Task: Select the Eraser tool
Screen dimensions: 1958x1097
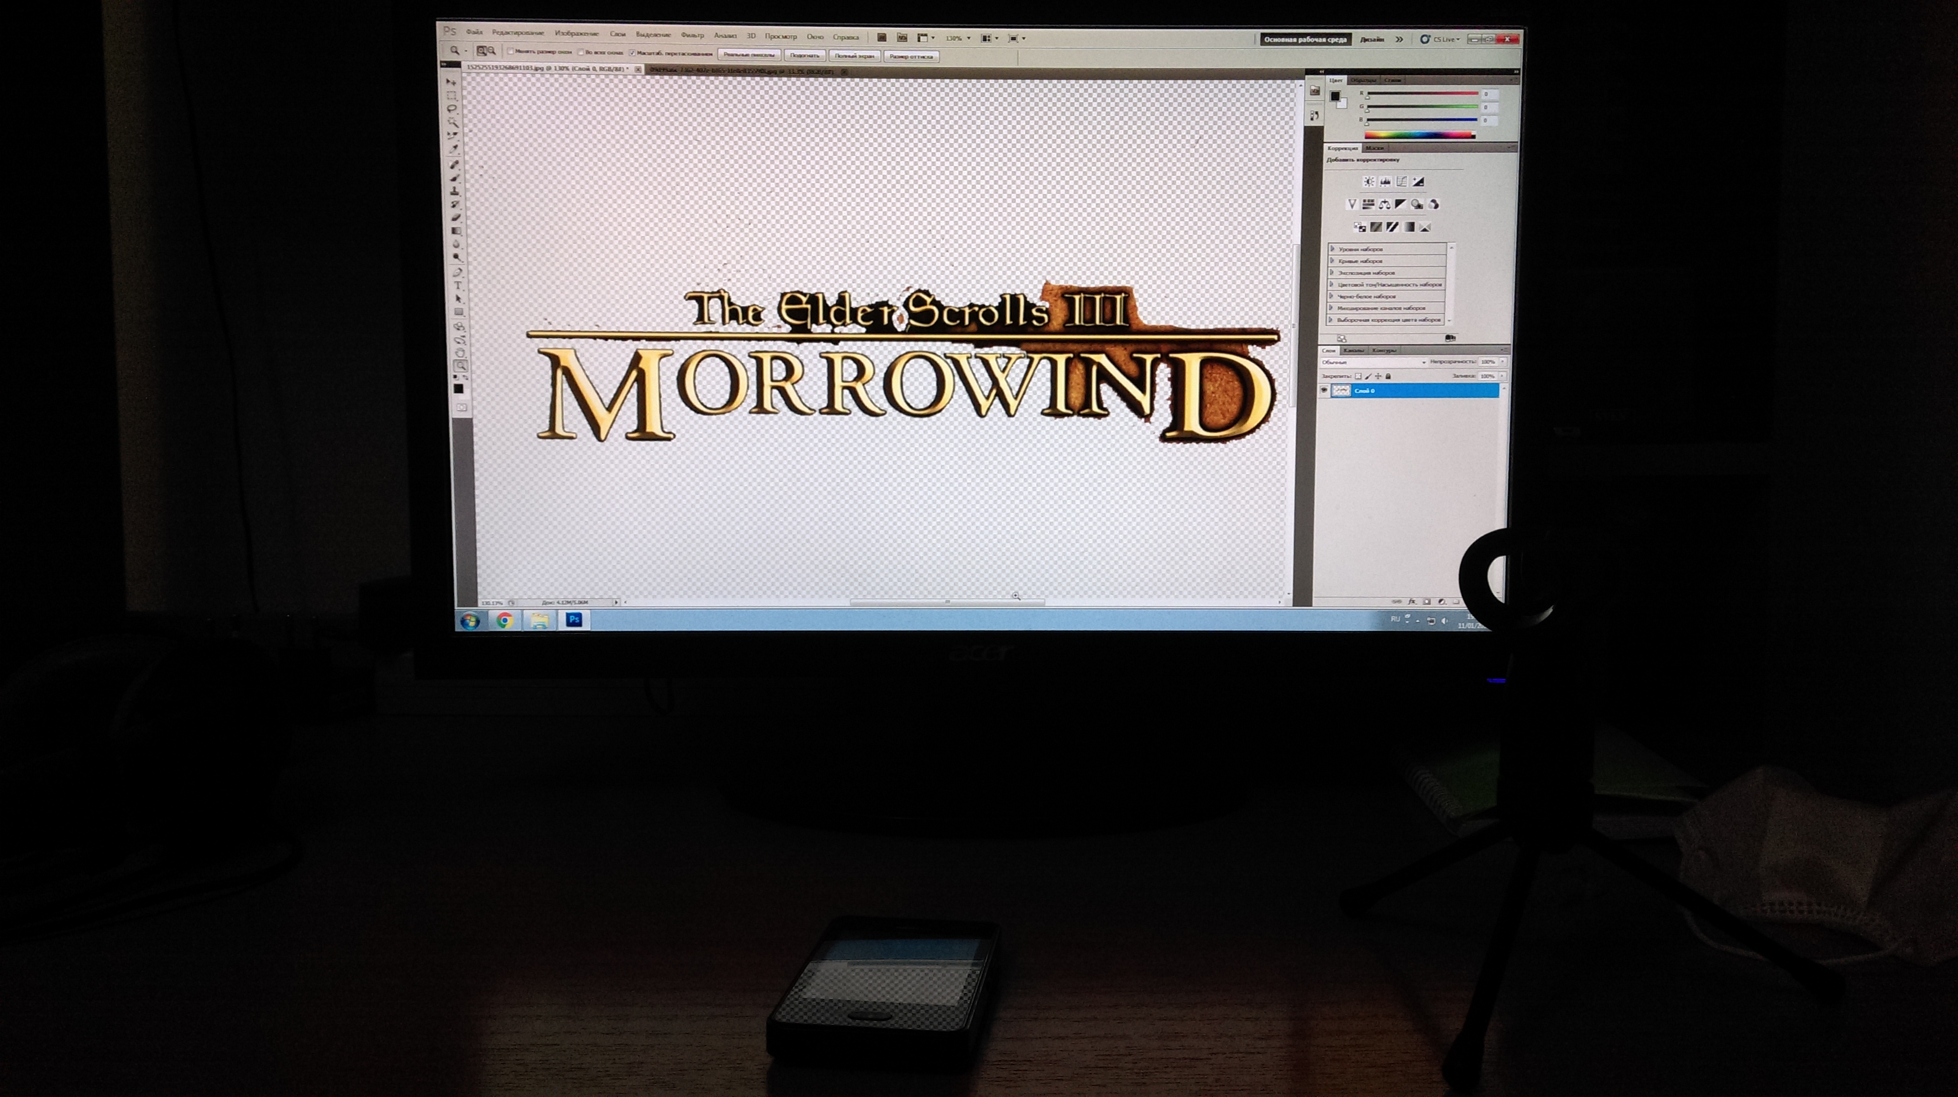Action: [x=456, y=217]
